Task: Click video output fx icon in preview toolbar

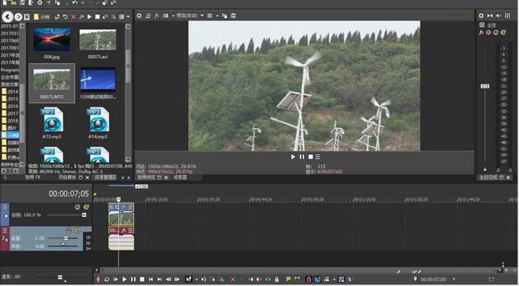Action: pyautogui.click(x=157, y=16)
